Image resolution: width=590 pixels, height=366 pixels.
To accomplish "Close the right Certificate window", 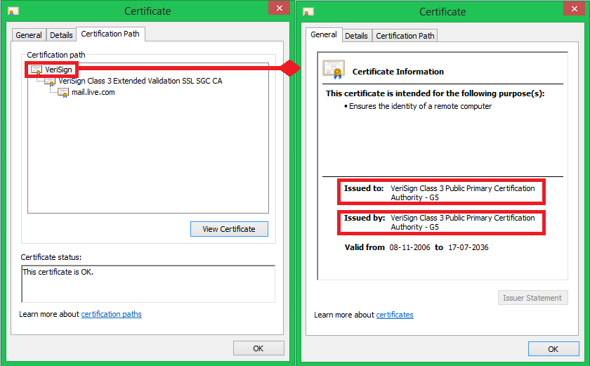I will [x=575, y=8].
